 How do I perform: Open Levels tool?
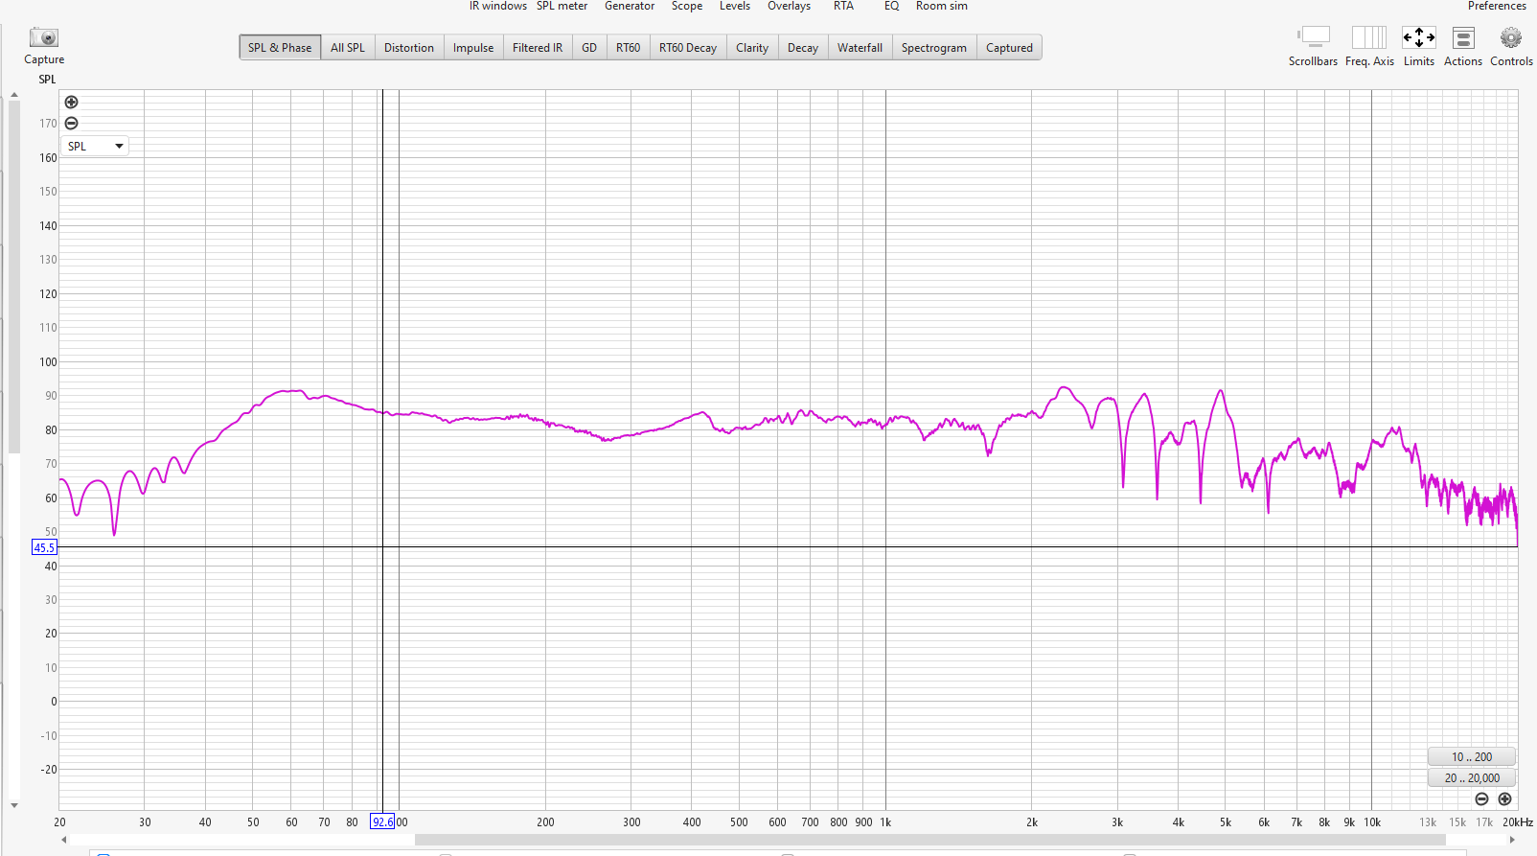735,6
